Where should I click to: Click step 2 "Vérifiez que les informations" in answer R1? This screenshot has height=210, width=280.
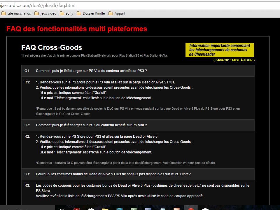click(x=114, y=87)
